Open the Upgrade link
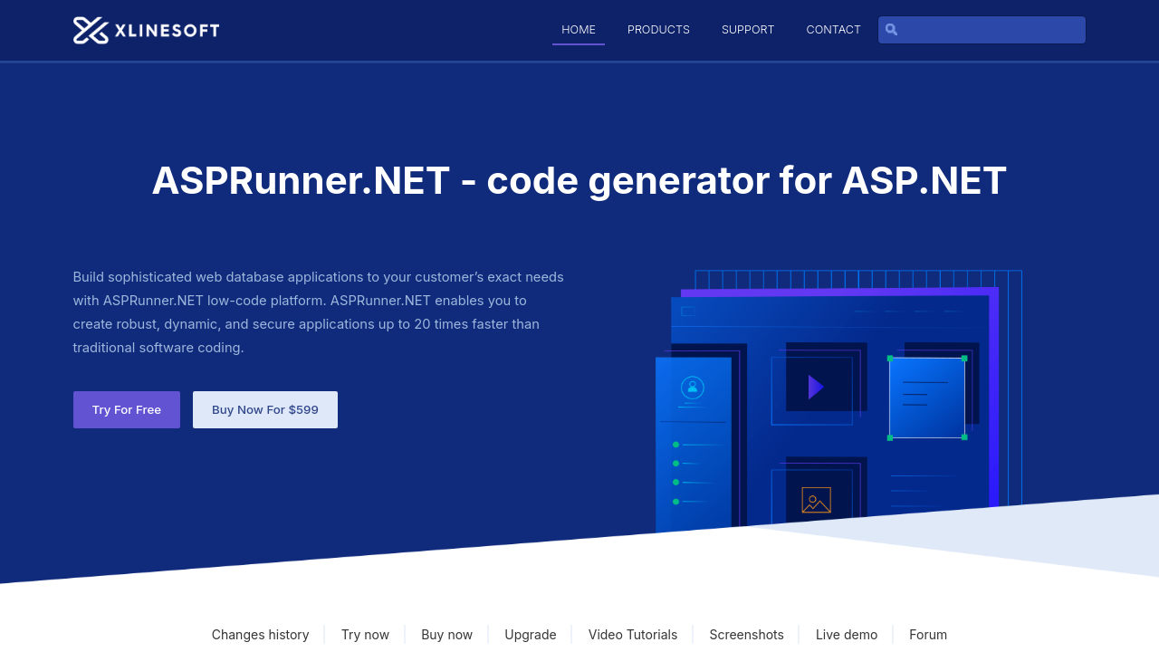This screenshot has width=1159, height=652. (531, 635)
